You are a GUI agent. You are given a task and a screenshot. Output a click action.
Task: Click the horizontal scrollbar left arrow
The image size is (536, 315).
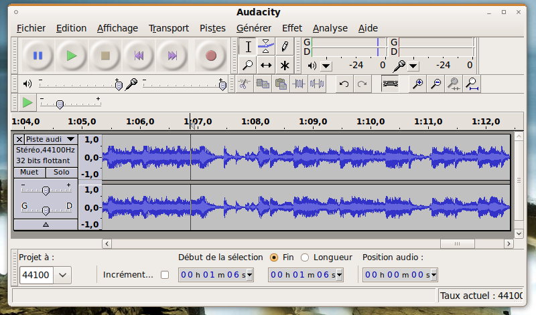click(x=107, y=243)
